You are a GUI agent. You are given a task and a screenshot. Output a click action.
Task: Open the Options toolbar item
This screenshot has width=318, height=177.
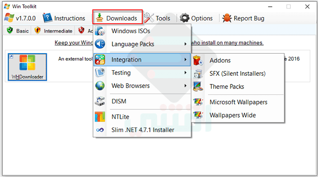(x=196, y=18)
